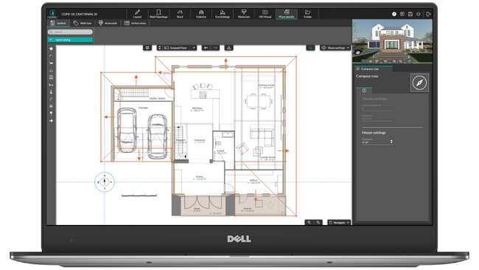Select the arrow symbol icon in sidebar
Viewport: 479px width, 270px height.
click(51, 121)
